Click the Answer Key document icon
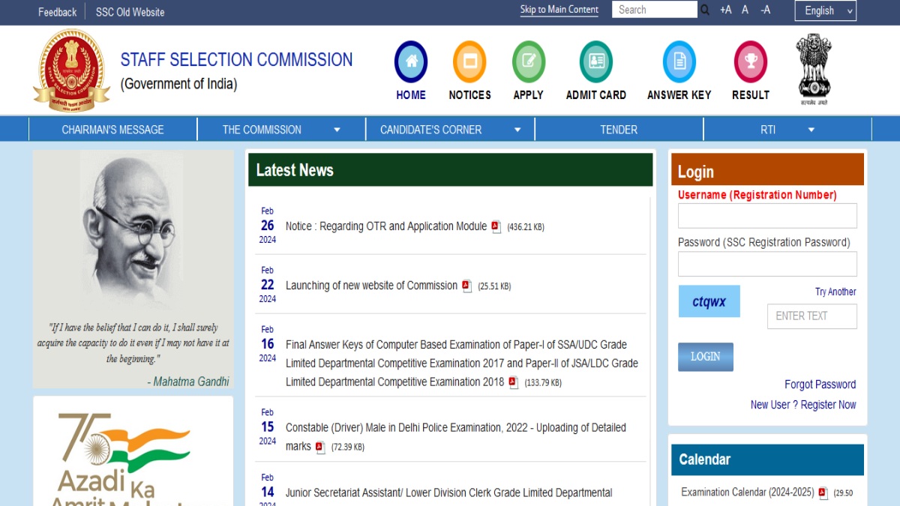The image size is (900, 506). [x=679, y=62]
